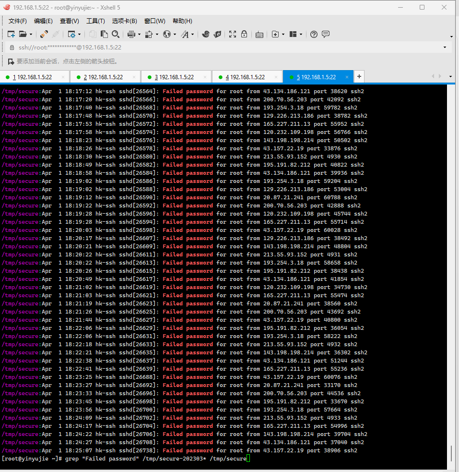Expand the properties gear dropdown arrow

[x=79, y=35]
